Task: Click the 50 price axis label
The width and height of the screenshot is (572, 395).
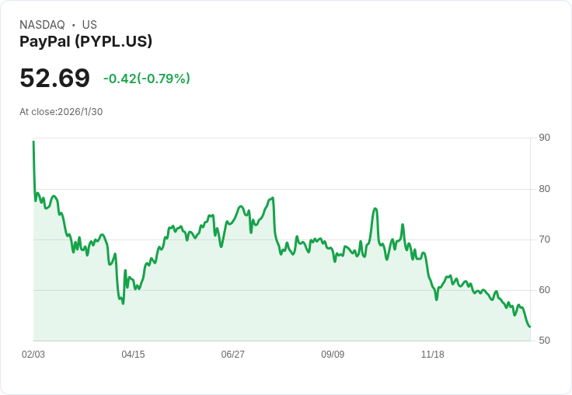Action: click(544, 341)
